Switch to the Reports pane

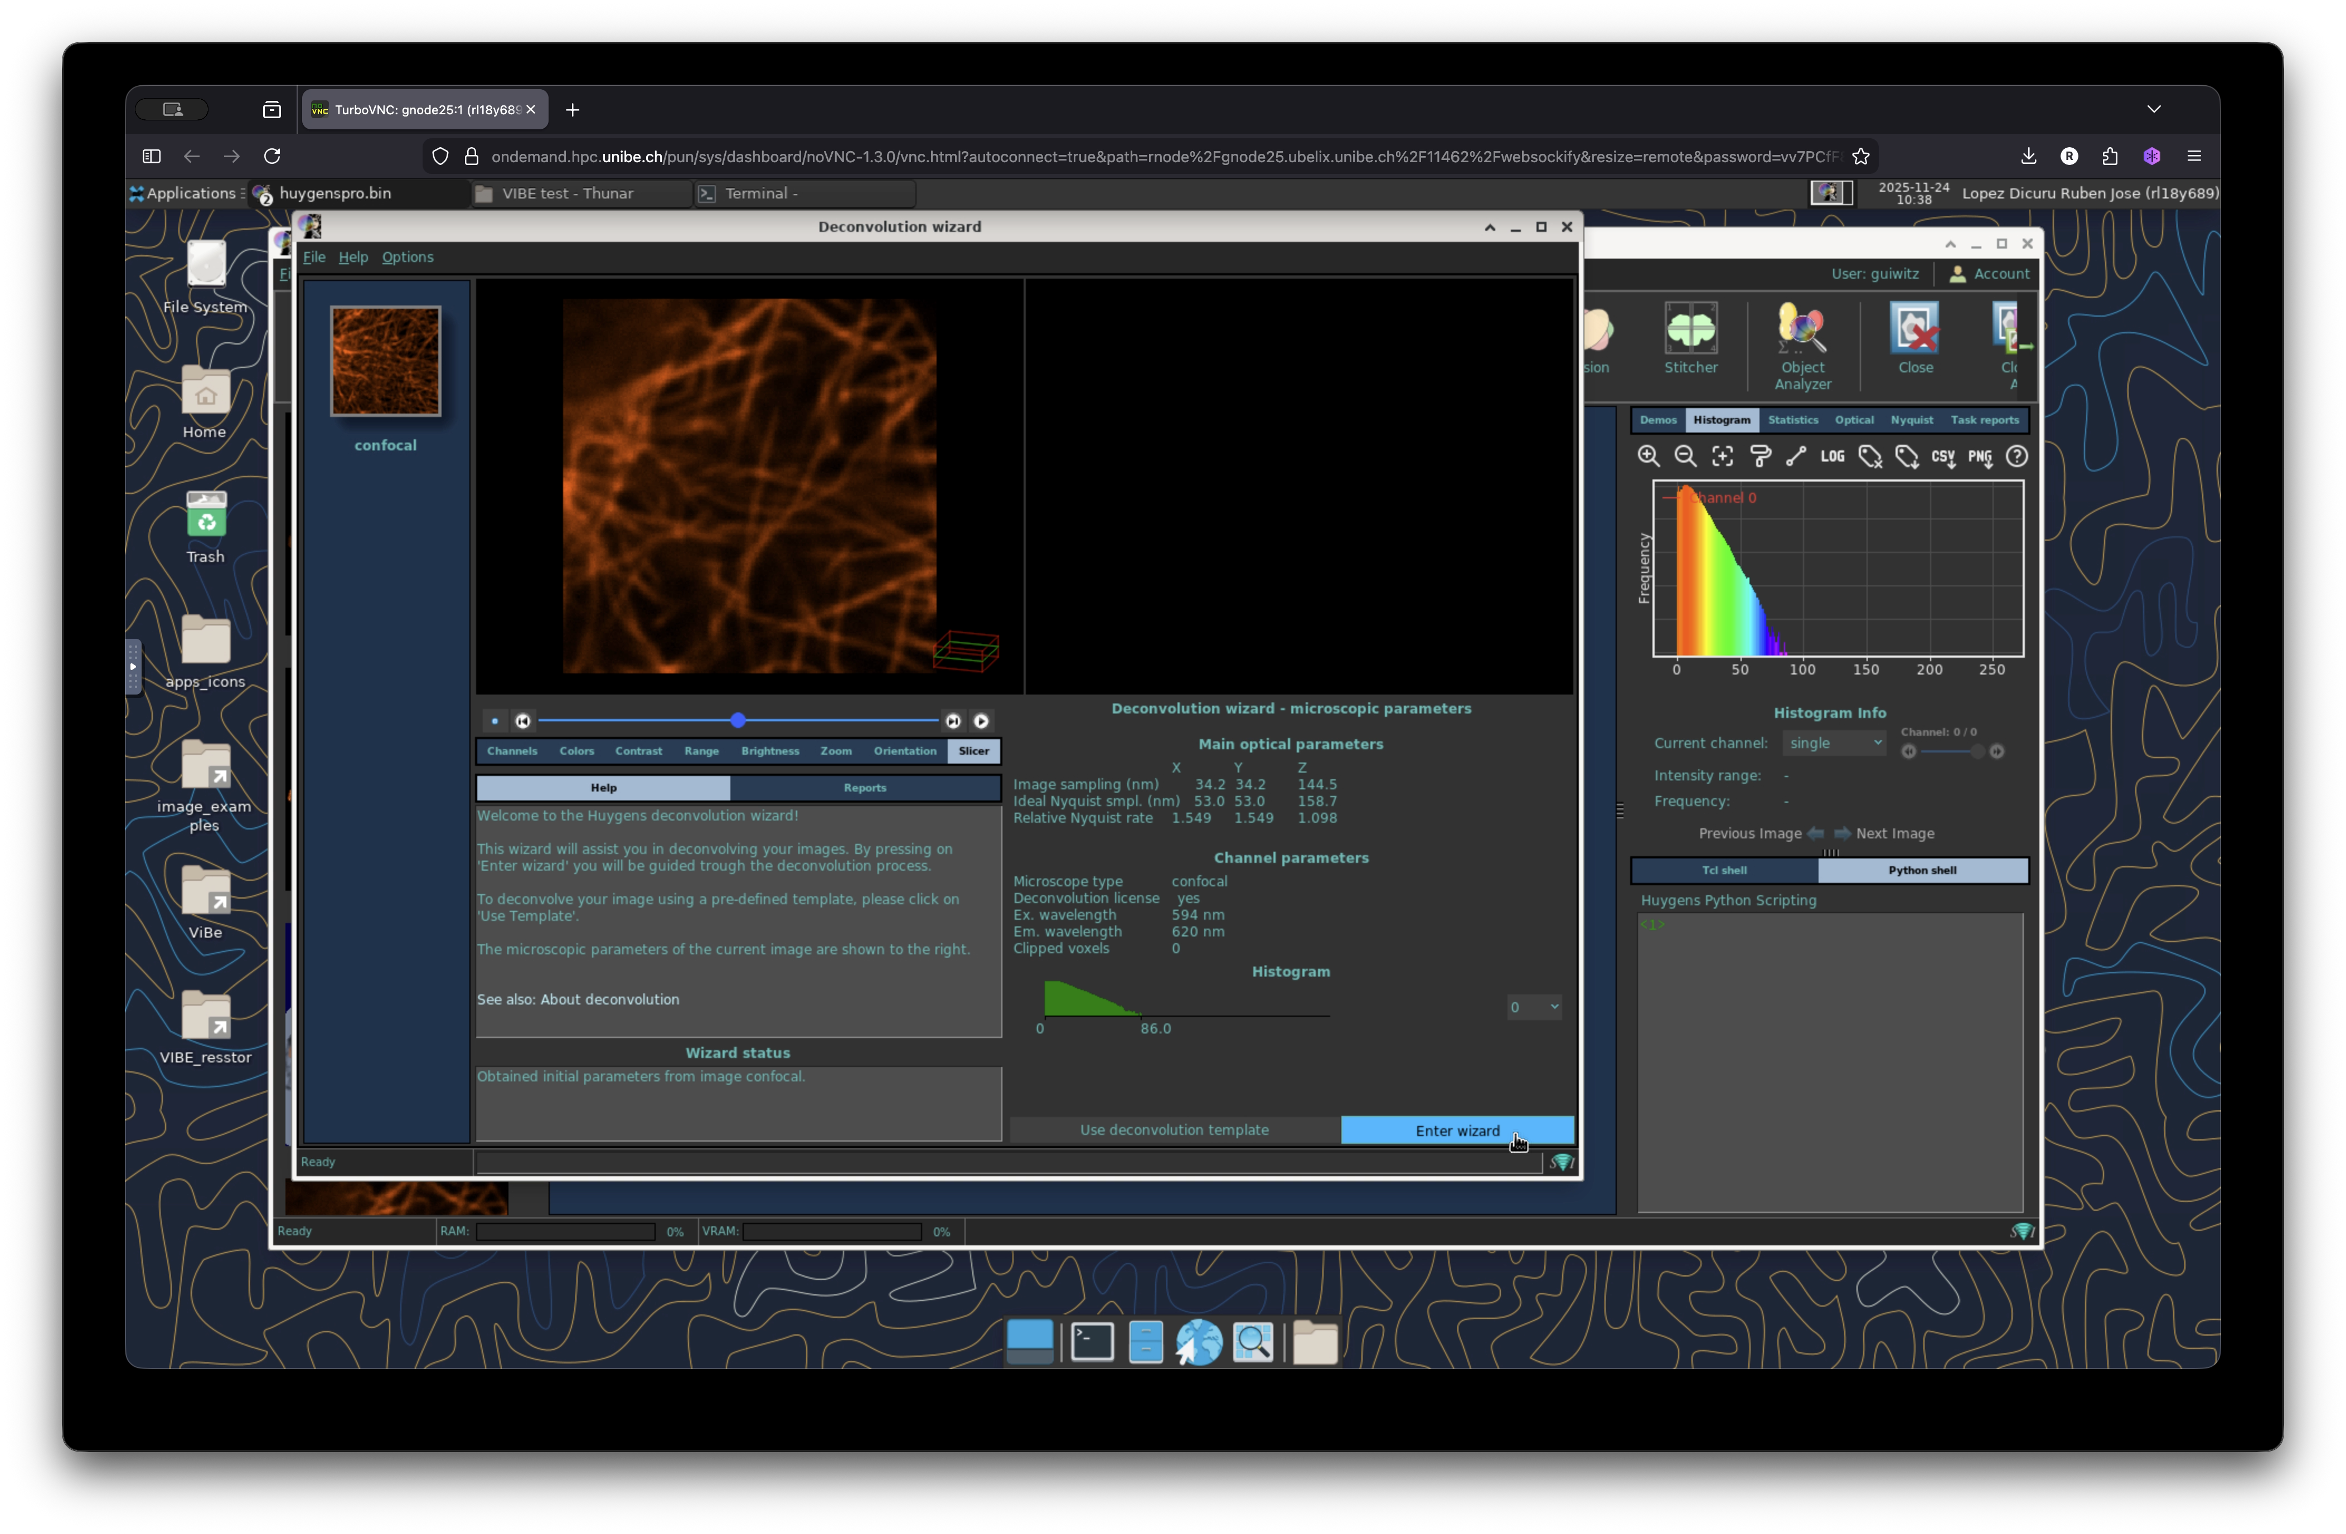[x=865, y=787]
